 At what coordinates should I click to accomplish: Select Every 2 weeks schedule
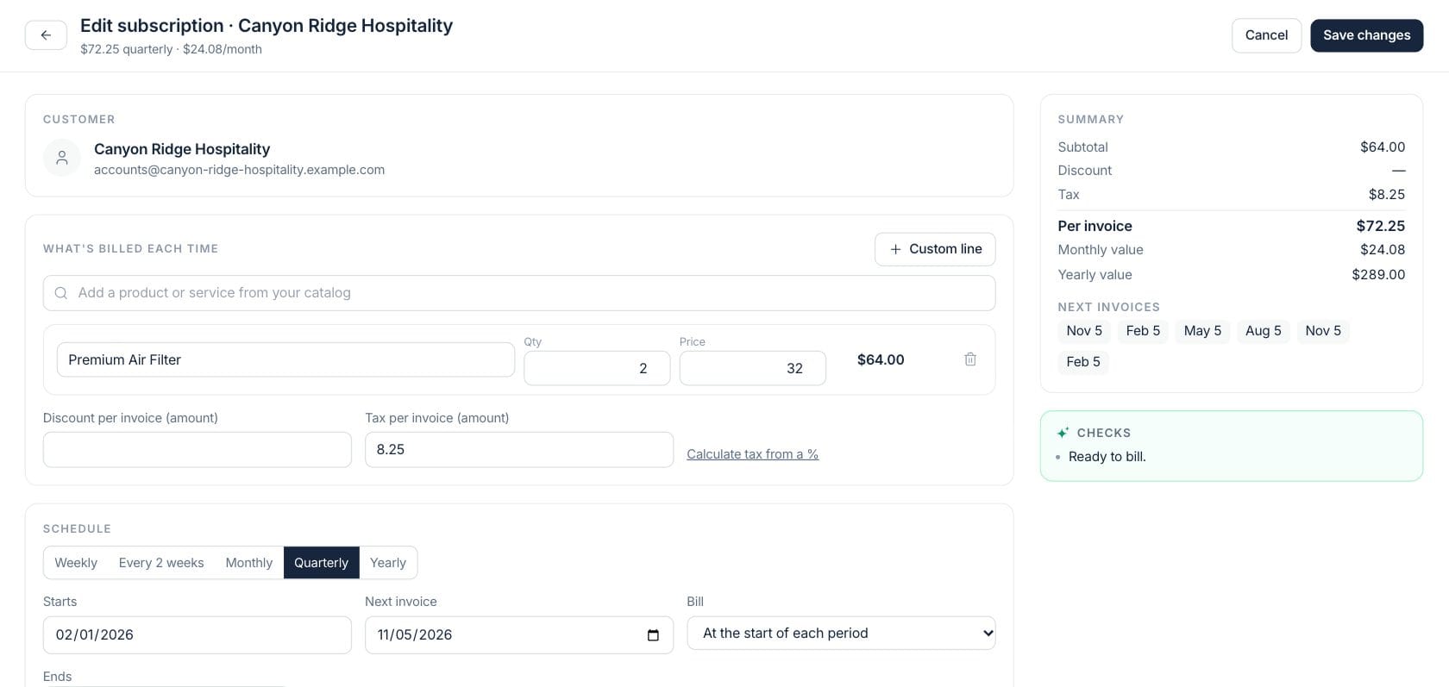coord(161,563)
